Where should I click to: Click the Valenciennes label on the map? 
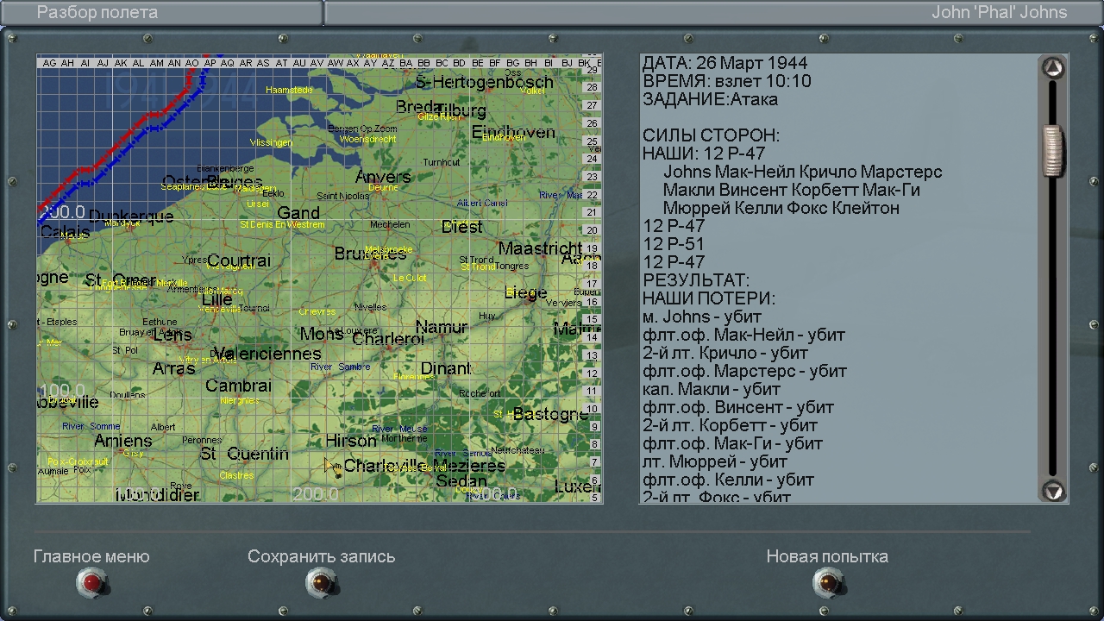pos(267,354)
